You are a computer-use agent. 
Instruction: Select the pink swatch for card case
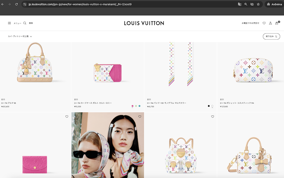point(132,106)
